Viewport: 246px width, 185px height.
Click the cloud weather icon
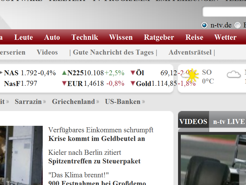pyautogui.click(x=234, y=74)
